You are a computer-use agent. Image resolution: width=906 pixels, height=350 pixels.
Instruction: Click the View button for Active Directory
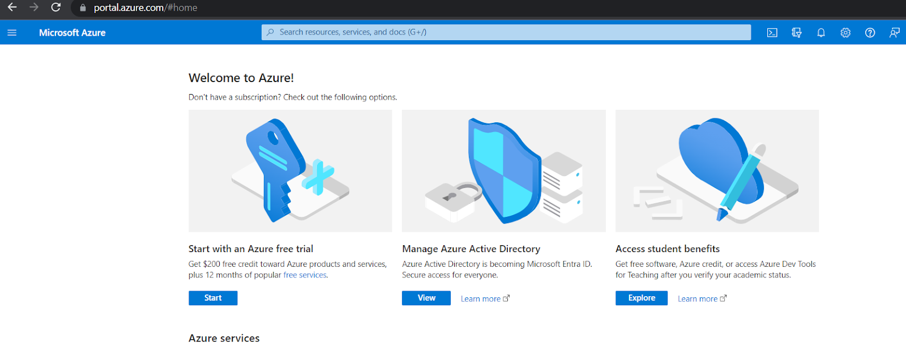(x=426, y=298)
